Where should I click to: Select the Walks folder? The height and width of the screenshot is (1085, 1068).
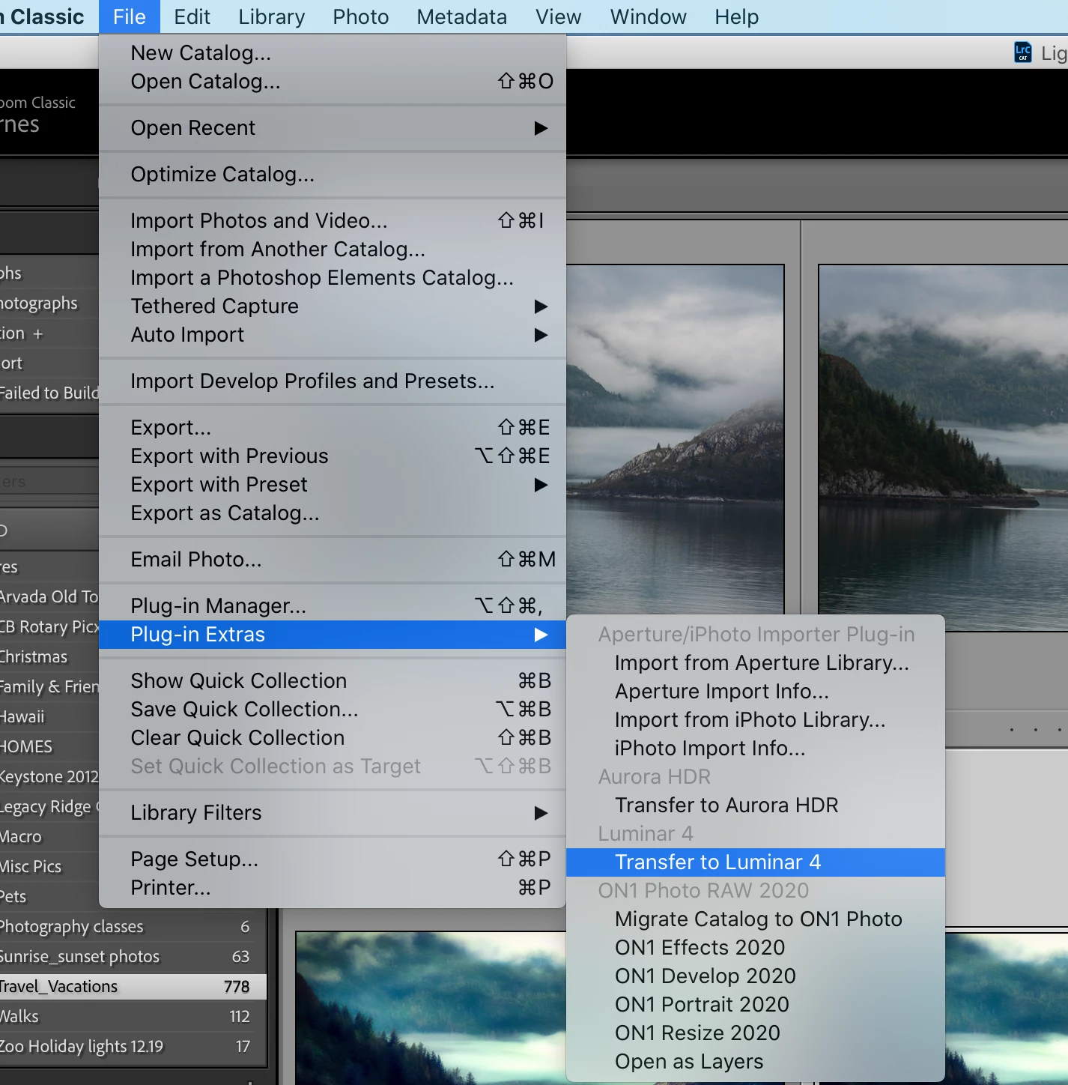133,1016
